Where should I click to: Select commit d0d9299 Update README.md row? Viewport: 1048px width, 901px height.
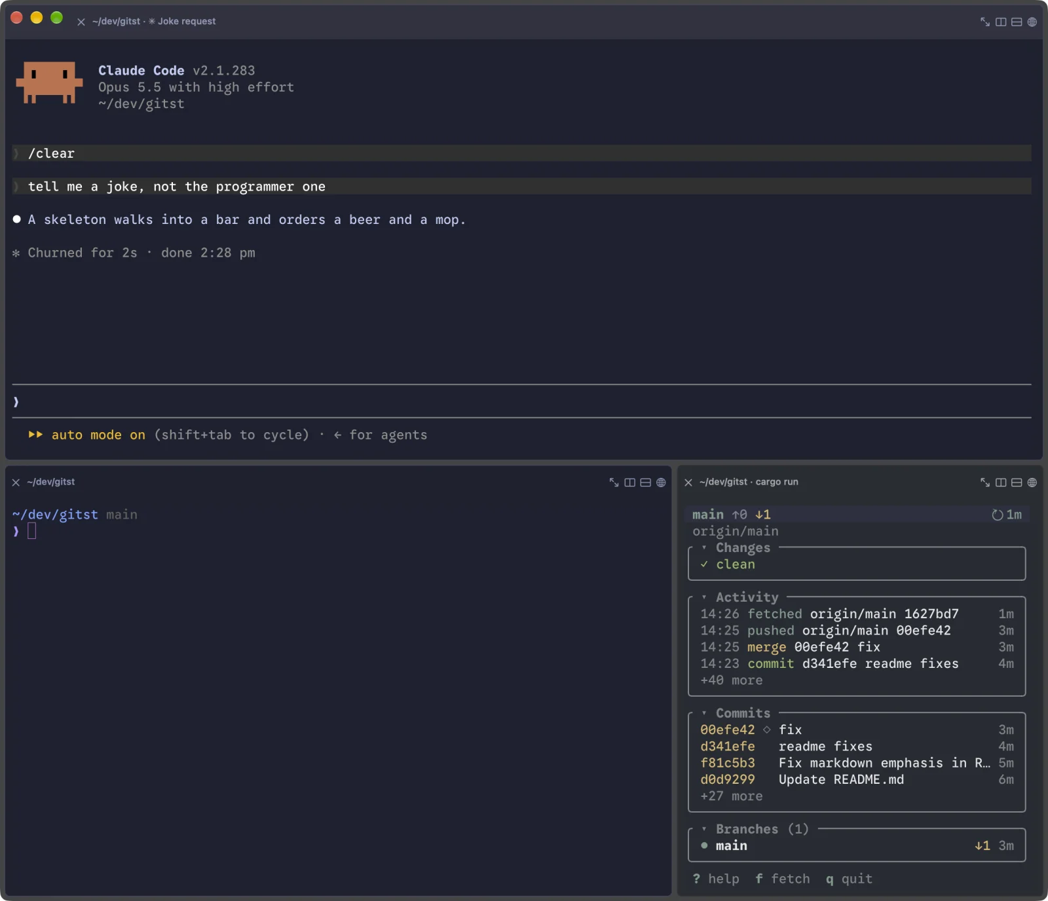coord(857,779)
